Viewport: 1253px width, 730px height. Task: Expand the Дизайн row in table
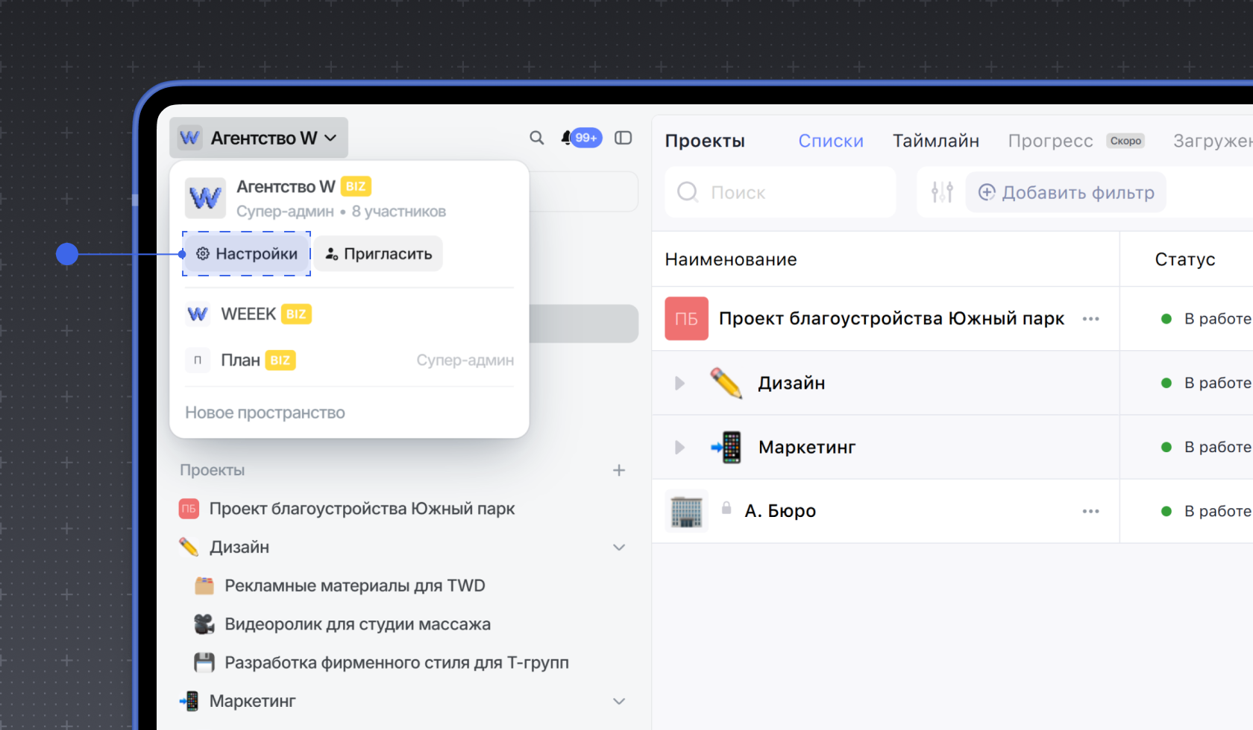(679, 383)
